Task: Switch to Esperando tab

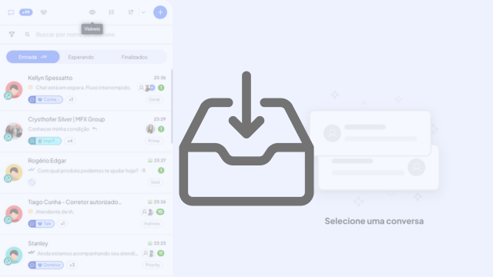Action: coord(81,57)
